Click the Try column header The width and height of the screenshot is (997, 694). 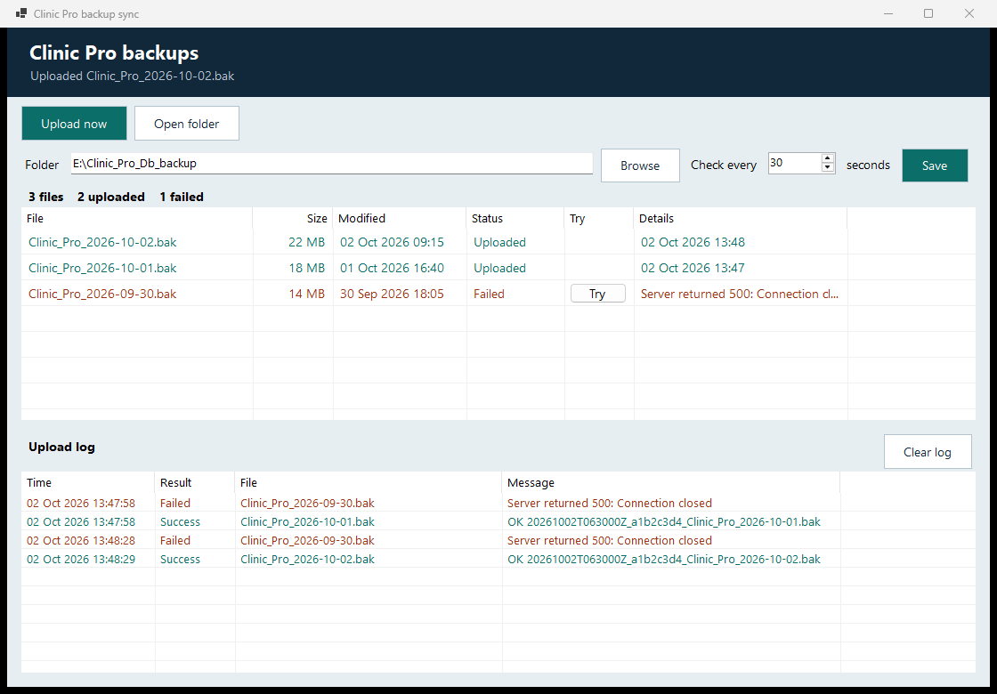[x=599, y=218]
